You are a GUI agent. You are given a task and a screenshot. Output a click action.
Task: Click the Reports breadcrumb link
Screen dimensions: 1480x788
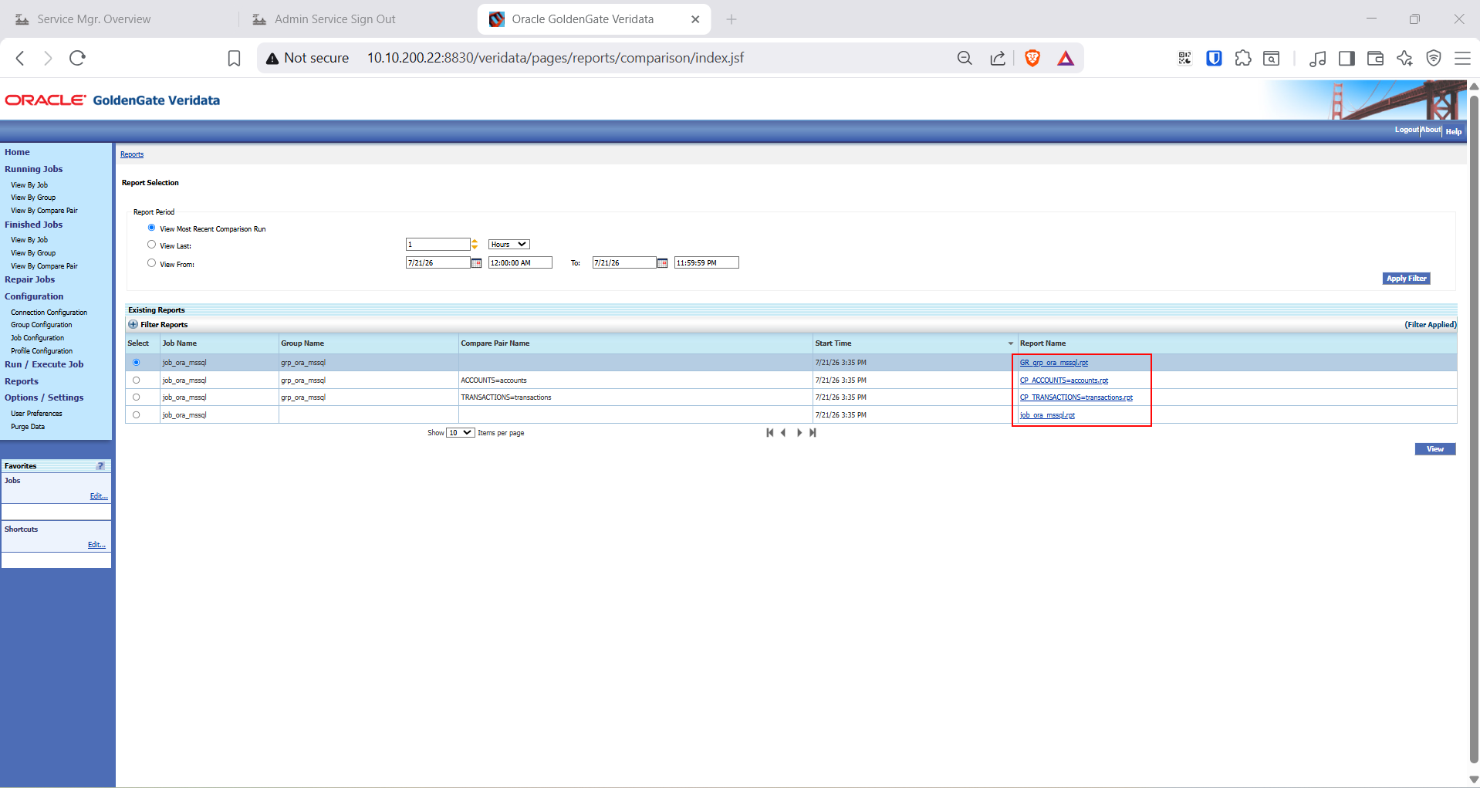pos(132,154)
